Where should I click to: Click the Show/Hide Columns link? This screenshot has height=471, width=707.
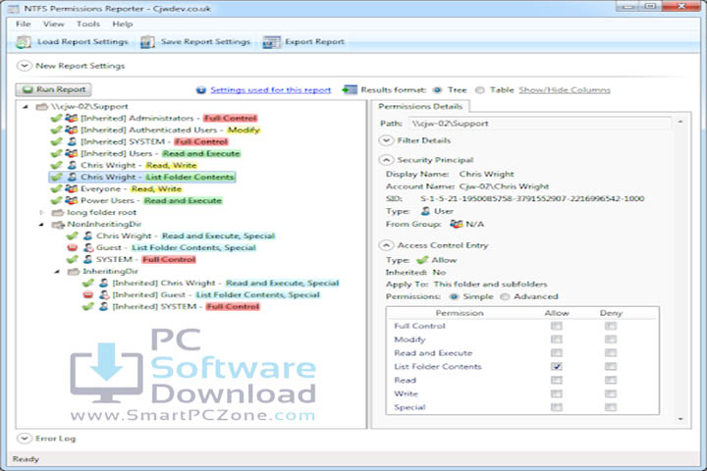click(565, 90)
